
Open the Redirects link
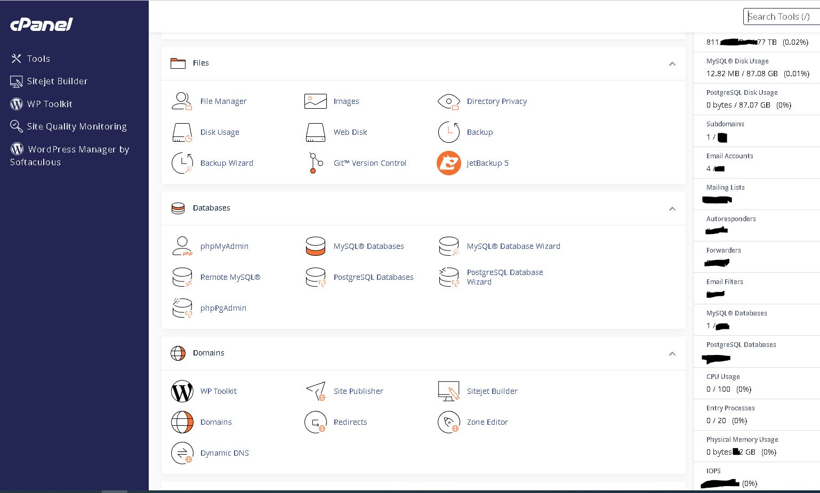coord(350,422)
